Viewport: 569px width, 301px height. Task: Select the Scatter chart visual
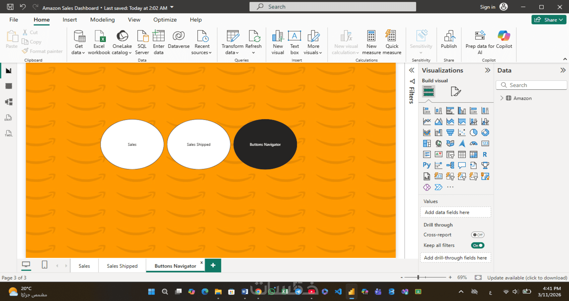click(462, 133)
